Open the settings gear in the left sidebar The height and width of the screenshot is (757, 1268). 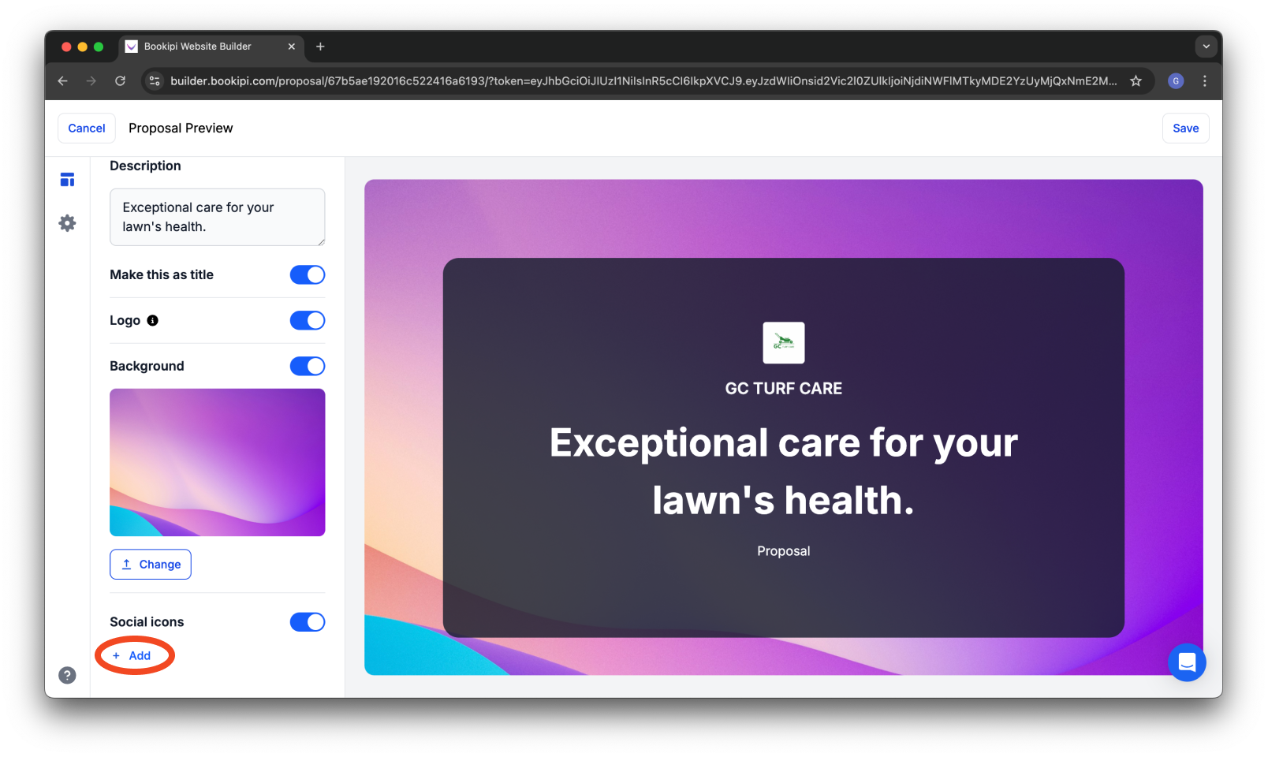click(x=67, y=223)
